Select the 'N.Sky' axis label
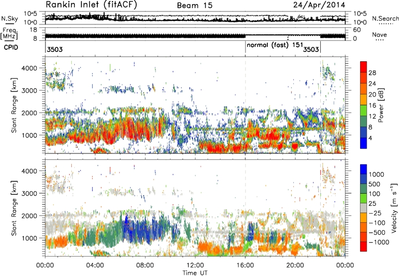399x276 pixels. [x=9, y=18]
